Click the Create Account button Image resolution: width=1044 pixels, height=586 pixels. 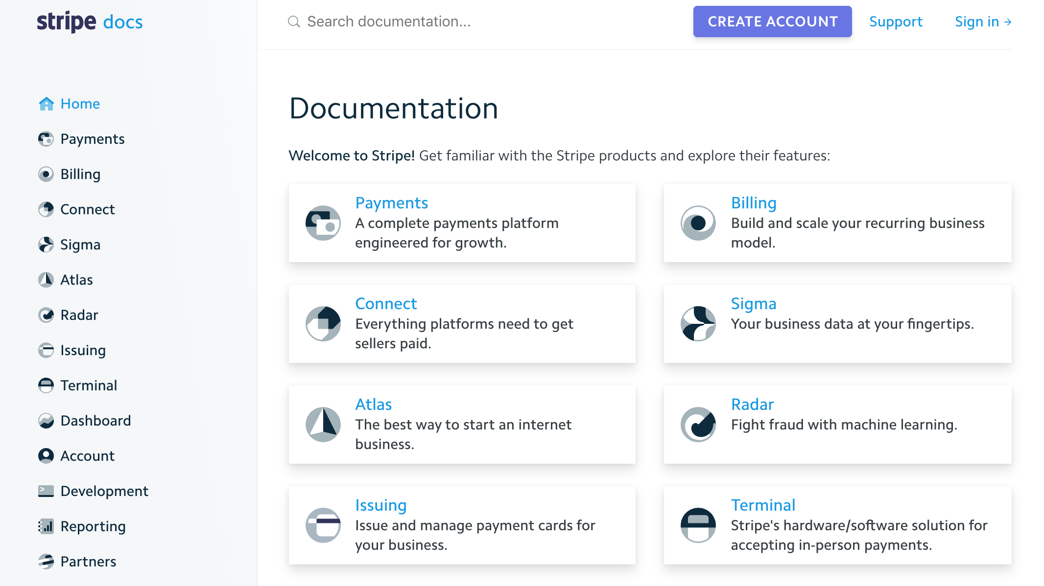point(772,22)
